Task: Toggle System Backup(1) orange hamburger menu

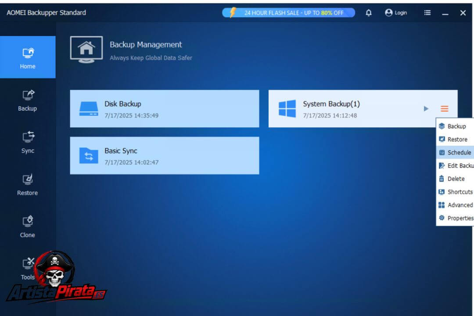Action: [x=444, y=108]
